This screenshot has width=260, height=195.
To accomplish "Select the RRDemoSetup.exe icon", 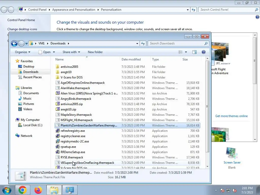I will tap(57, 152).
